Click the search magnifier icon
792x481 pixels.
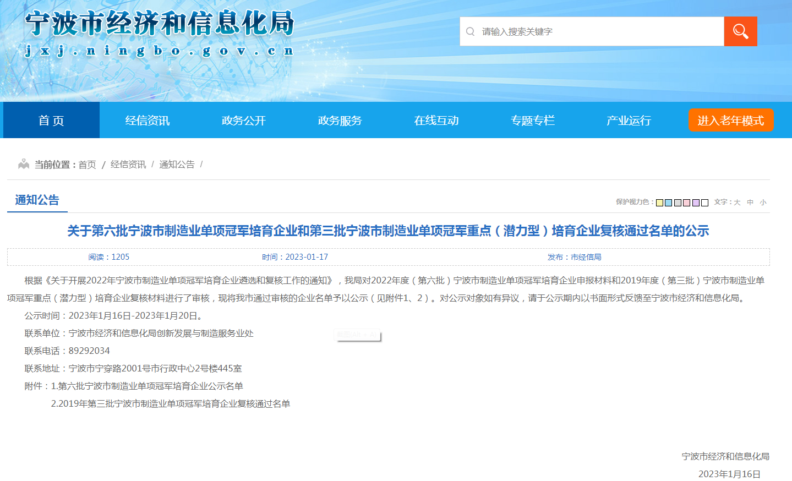pos(740,31)
